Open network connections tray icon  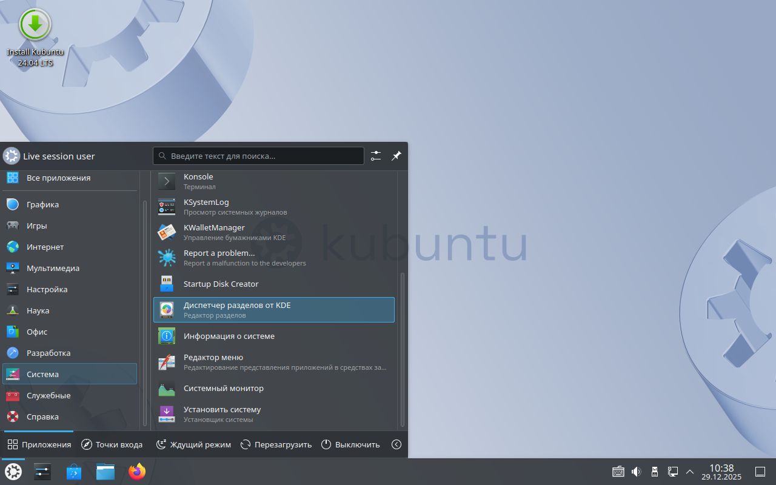[x=672, y=472]
